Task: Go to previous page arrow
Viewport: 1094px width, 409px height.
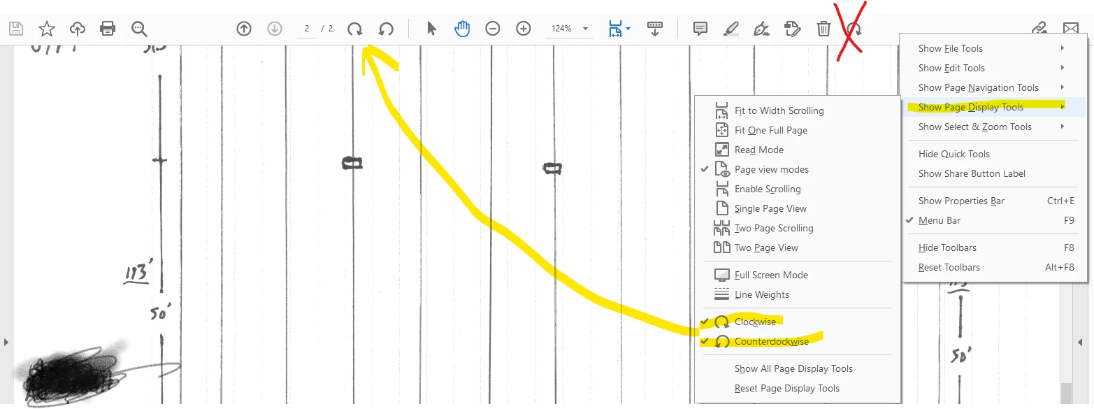Action: pyautogui.click(x=244, y=29)
